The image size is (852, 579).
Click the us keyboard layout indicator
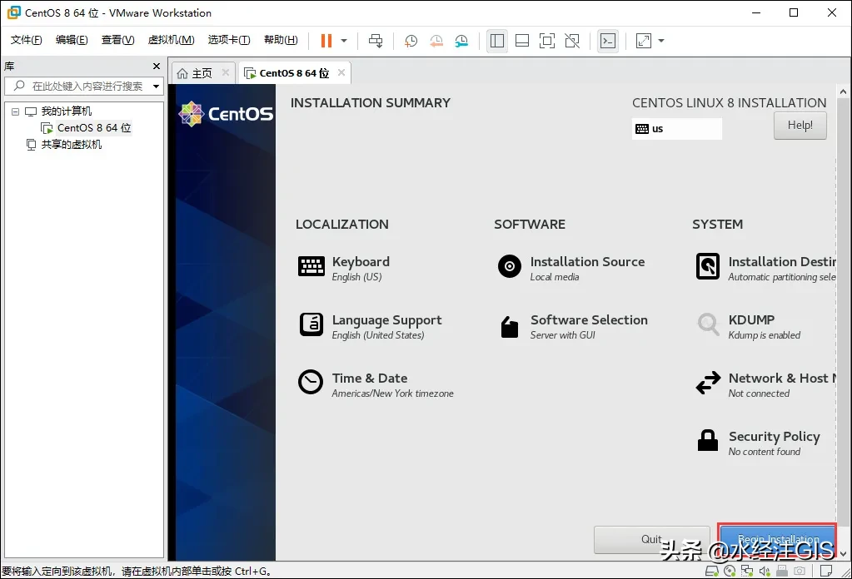pos(677,129)
